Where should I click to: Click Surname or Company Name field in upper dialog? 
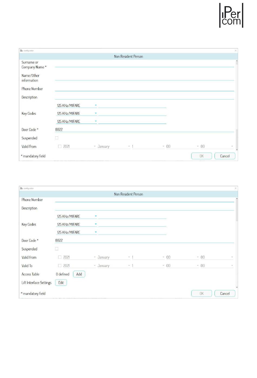144,65
